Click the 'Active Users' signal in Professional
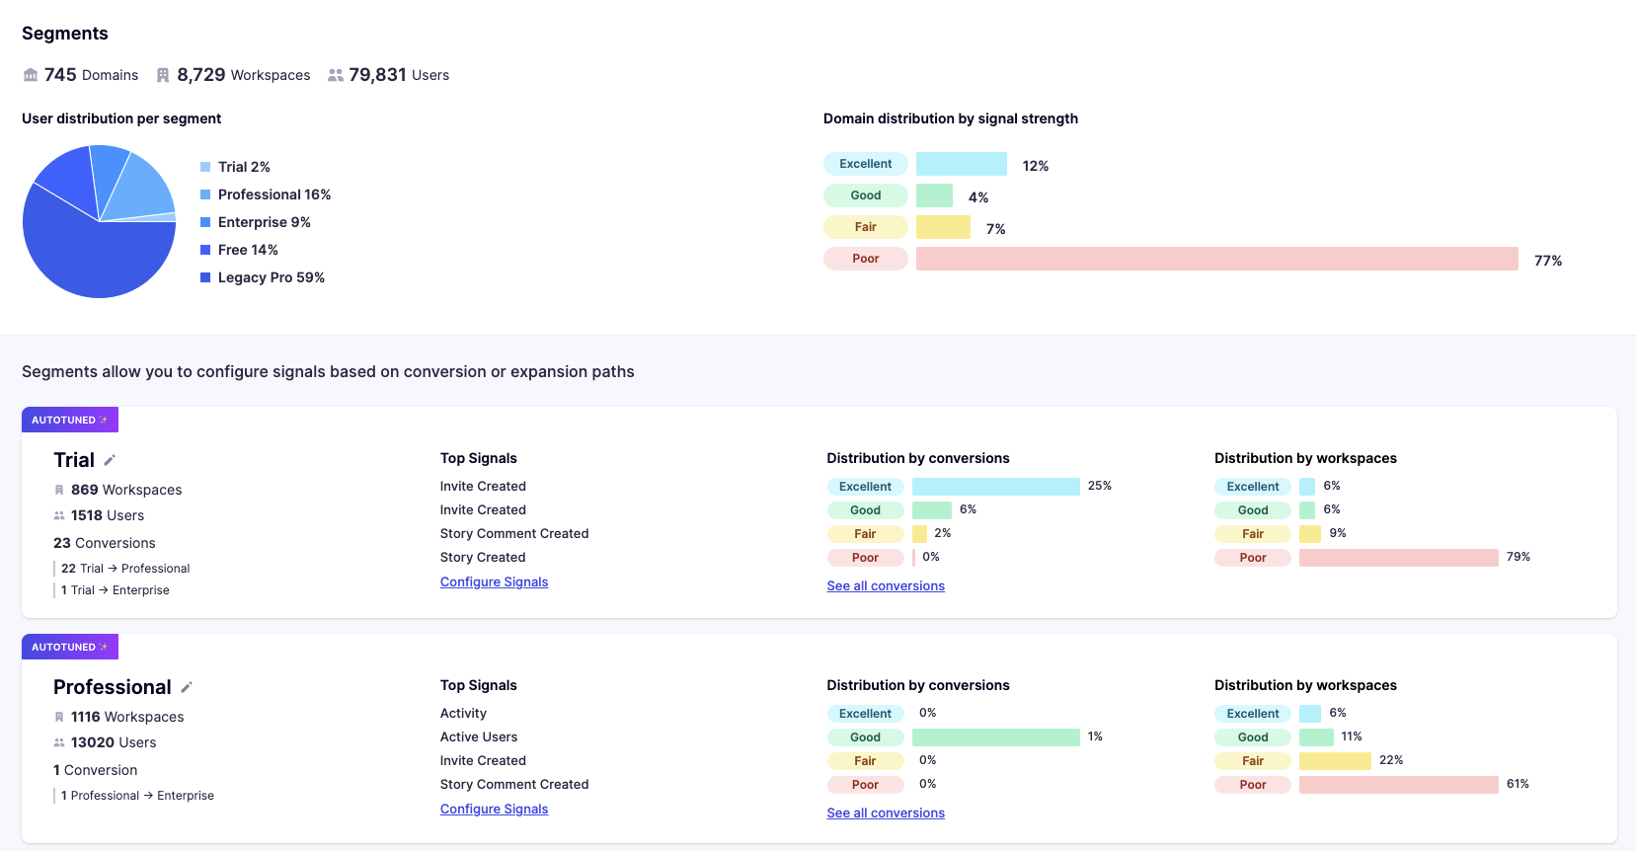Screen dimensions: 1636x851 tap(479, 737)
